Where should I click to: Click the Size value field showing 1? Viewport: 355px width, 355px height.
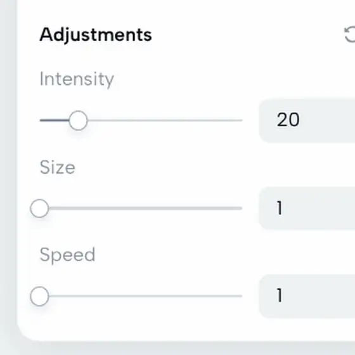307,209
